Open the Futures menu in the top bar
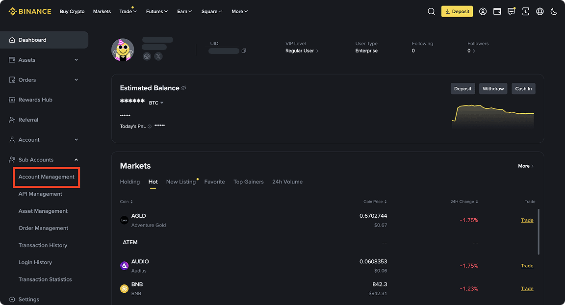 (156, 11)
